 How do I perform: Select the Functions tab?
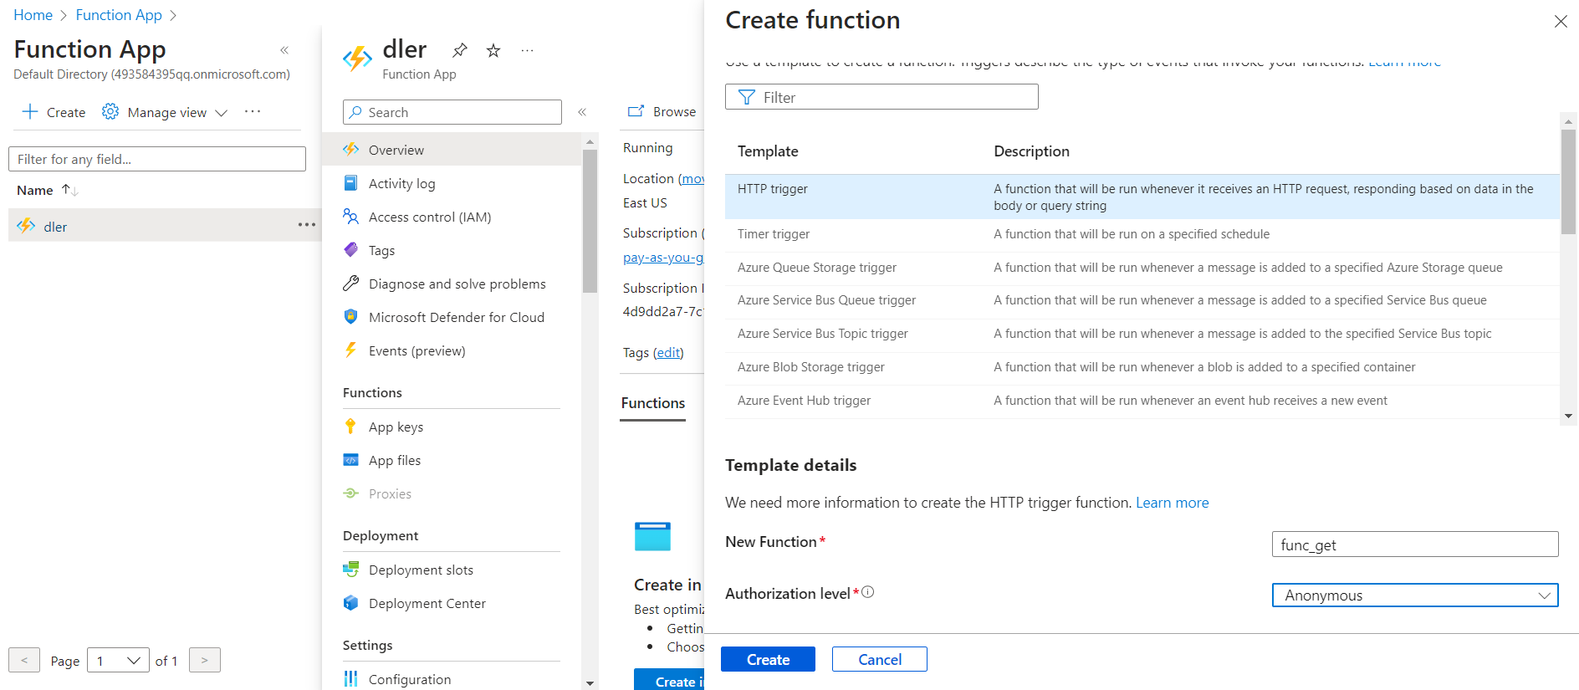tap(653, 403)
